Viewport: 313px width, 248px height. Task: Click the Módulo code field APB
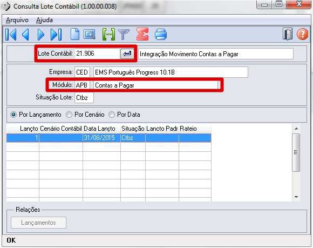tap(82, 85)
